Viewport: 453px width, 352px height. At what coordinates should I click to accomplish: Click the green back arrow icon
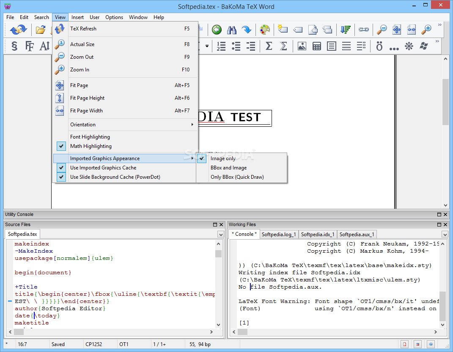(217, 30)
